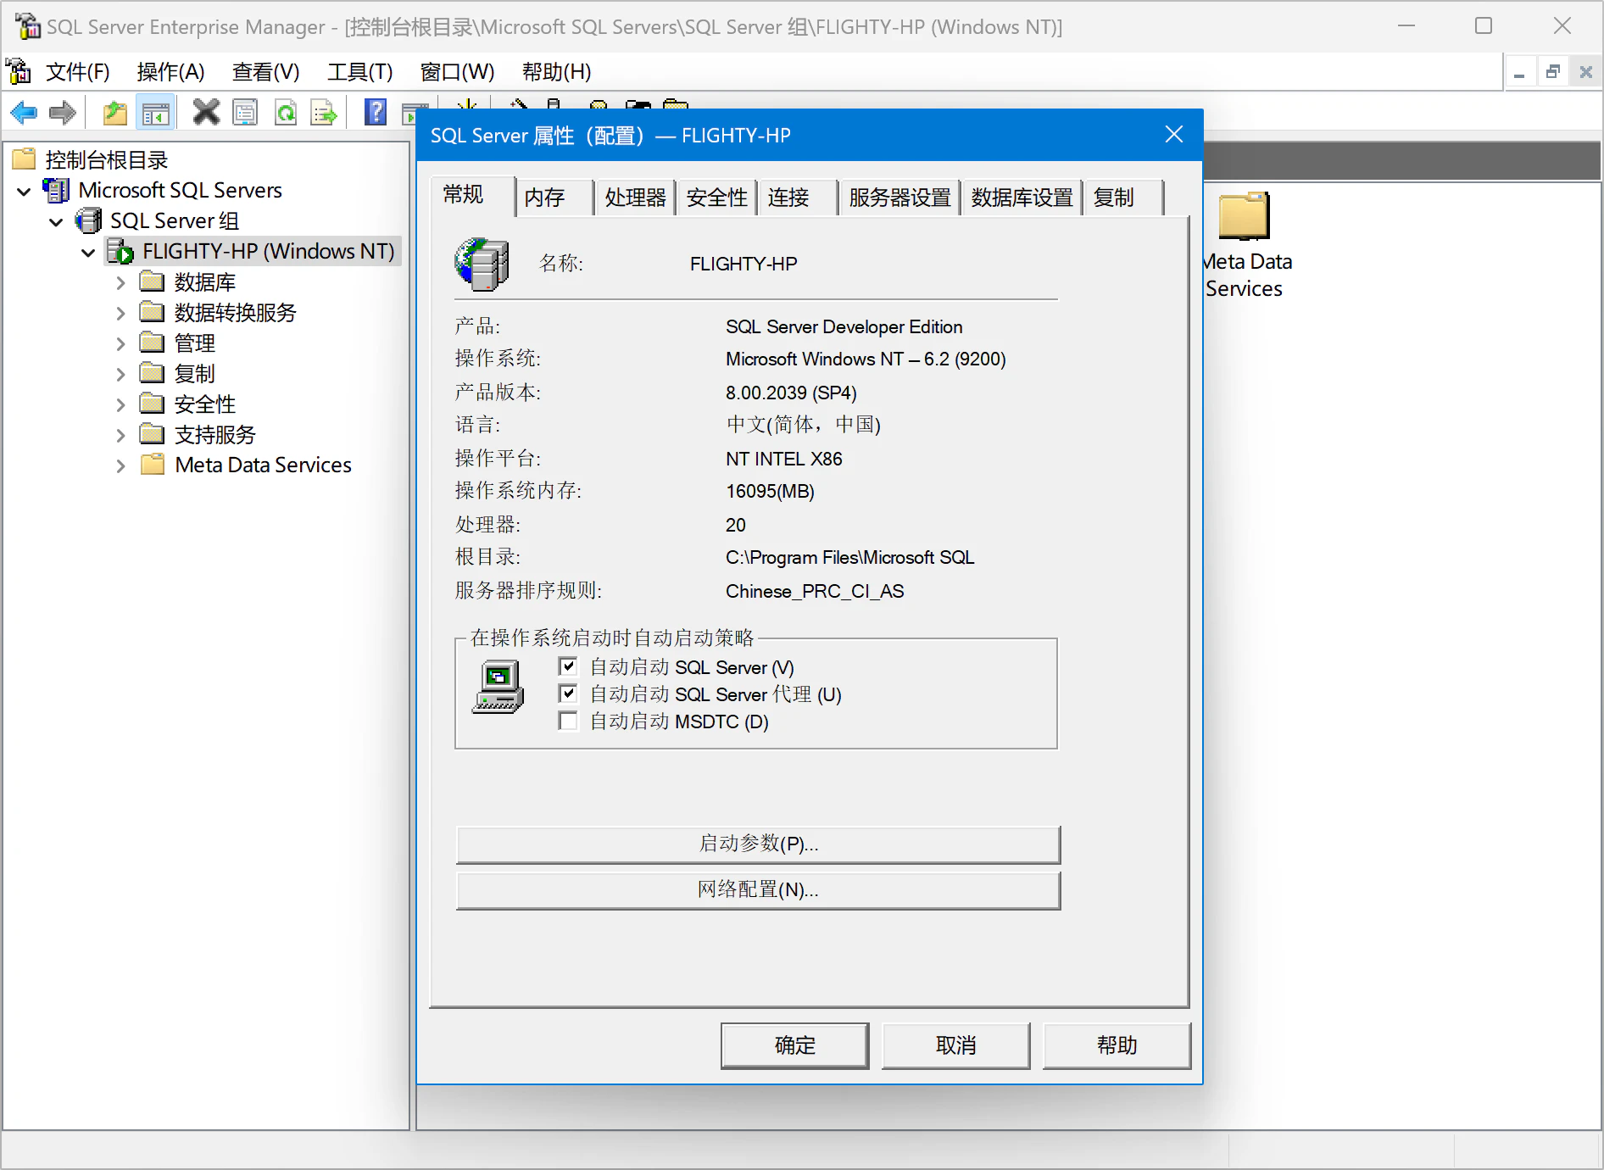Enable 自动启动 MSDTC checkbox

567,721
